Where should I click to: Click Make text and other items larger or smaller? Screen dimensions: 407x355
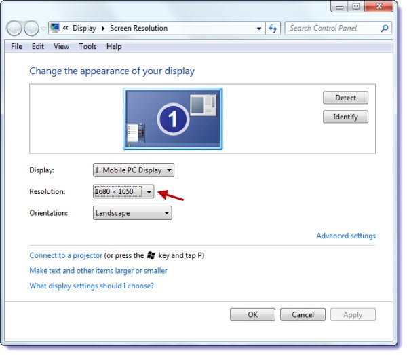tap(98, 271)
